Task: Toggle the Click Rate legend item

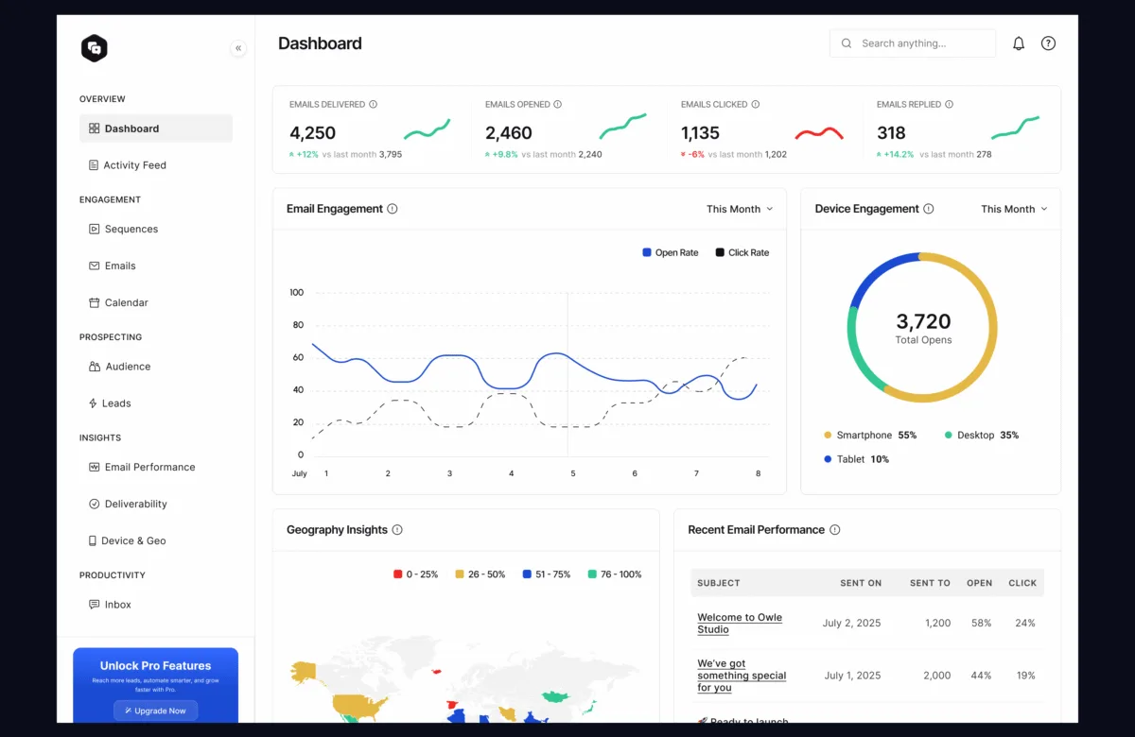Action: (743, 252)
